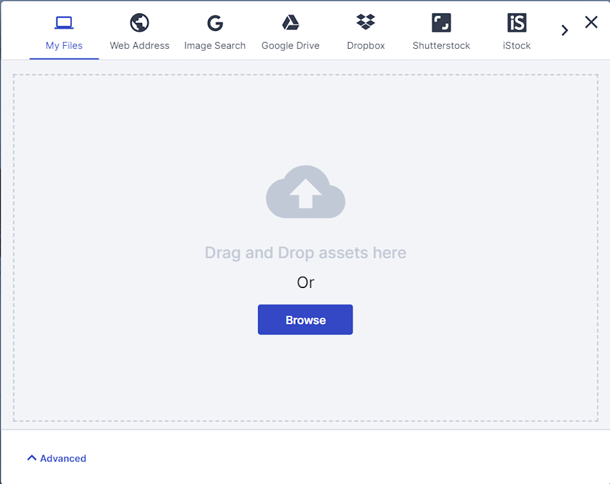
Task: Click the 'Drag and Drop assets here' text
Action: (306, 253)
